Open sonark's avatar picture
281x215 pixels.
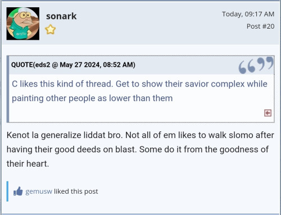tap(23, 24)
